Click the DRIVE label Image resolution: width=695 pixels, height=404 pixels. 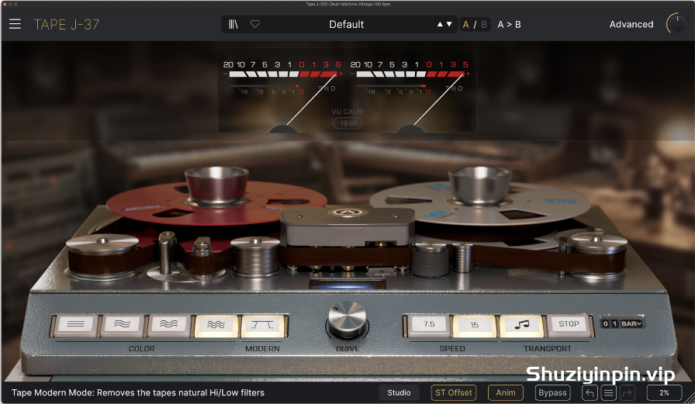coord(348,349)
